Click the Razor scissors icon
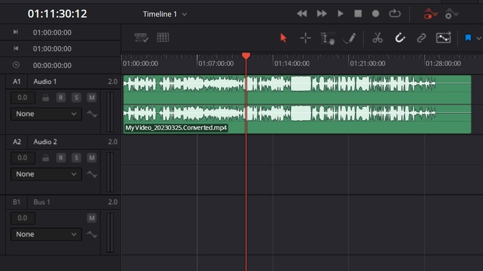 click(377, 38)
